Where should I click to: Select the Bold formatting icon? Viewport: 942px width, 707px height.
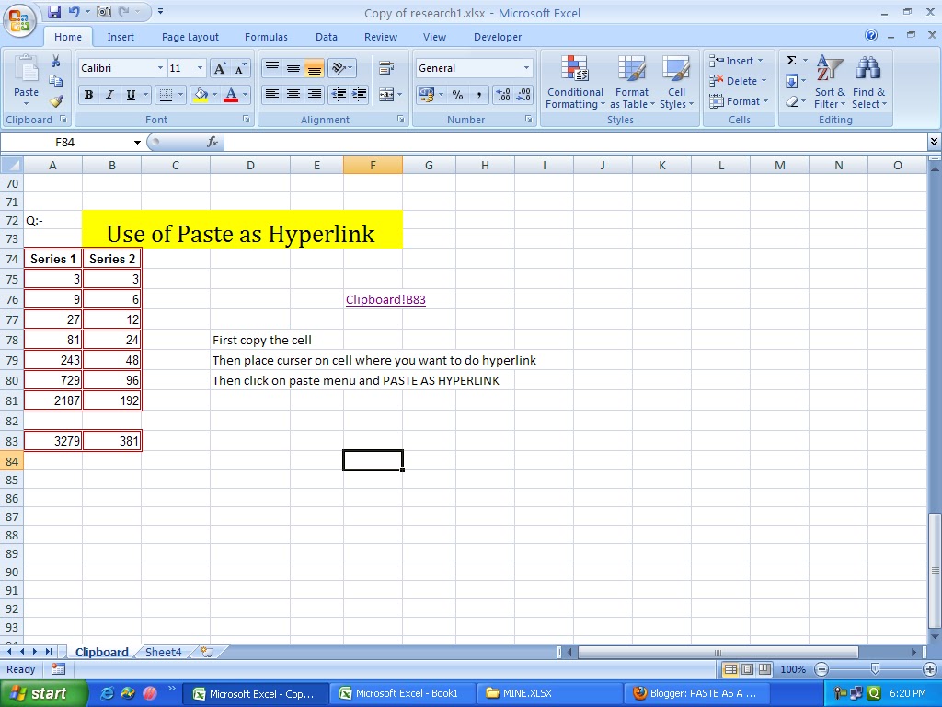pos(88,95)
